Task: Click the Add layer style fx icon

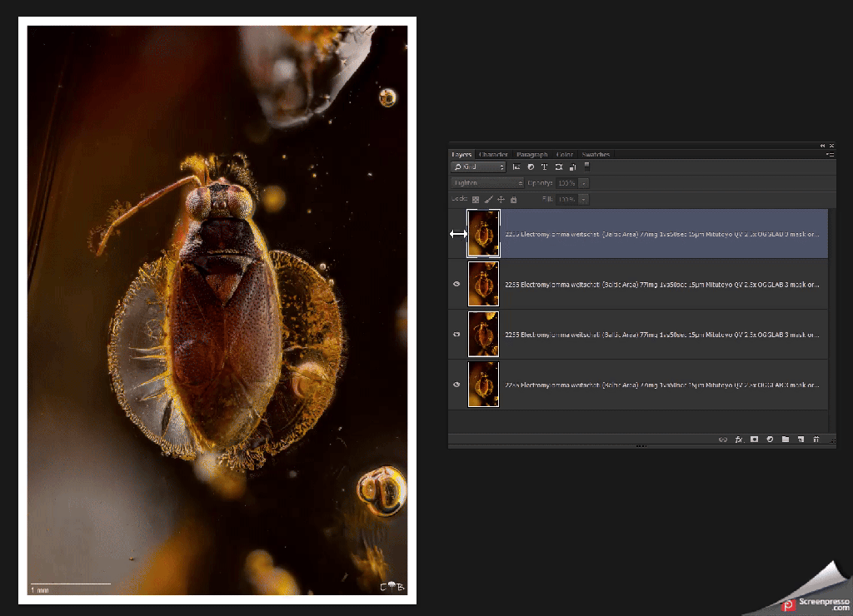Action: point(738,439)
